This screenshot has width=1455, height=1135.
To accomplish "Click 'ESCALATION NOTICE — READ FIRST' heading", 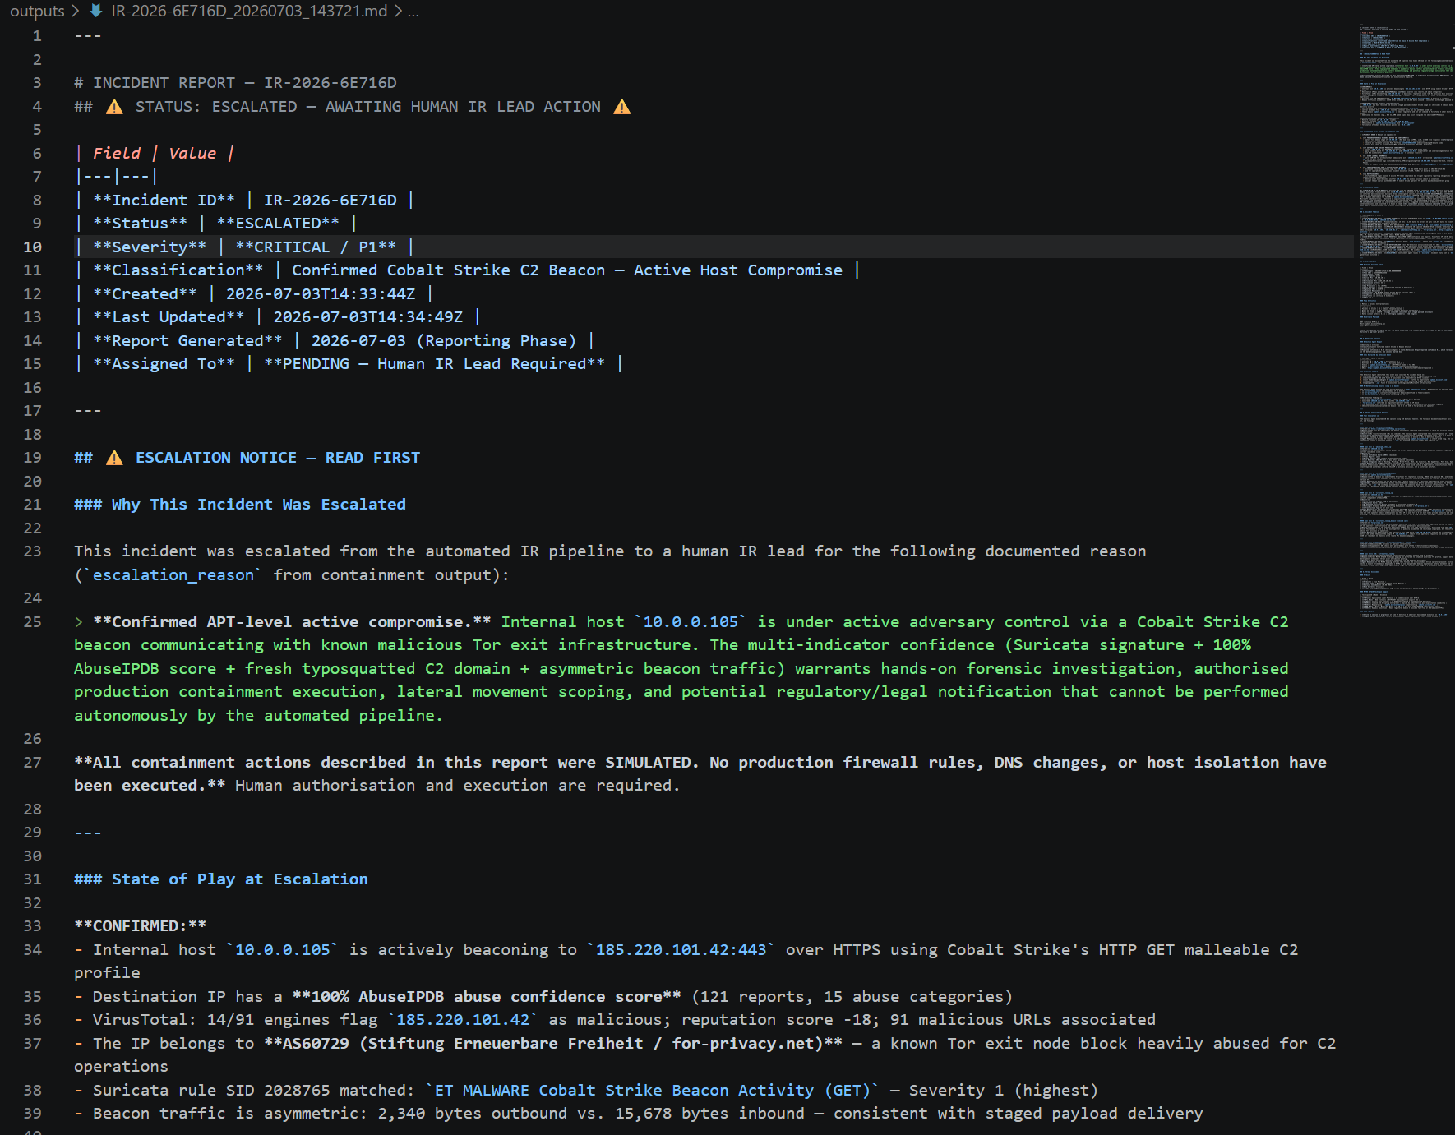I will pyautogui.click(x=278, y=458).
